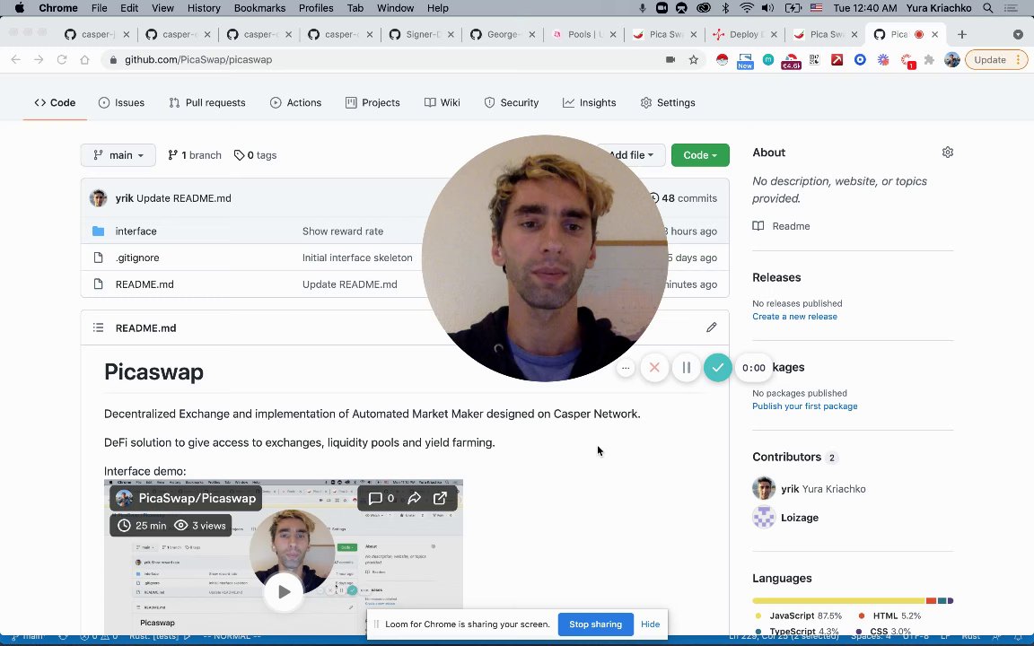Open the Wiki tab

tap(442, 103)
